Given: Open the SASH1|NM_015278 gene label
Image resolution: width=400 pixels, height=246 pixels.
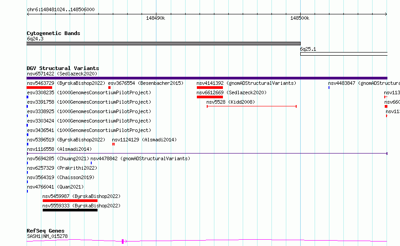Looking at the screenshot, I should [47, 236].
